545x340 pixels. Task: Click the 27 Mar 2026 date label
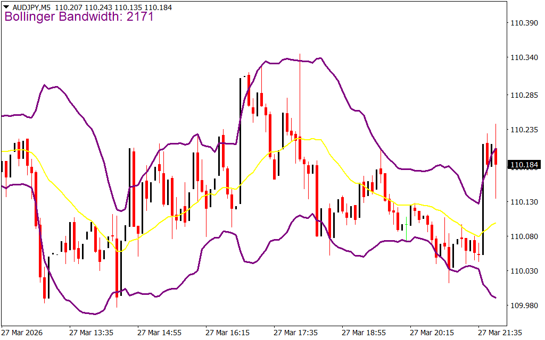23,333
